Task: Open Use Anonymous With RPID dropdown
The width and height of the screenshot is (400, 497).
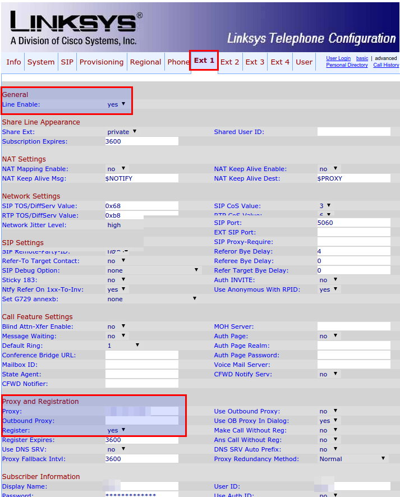Action: [x=328, y=289]
